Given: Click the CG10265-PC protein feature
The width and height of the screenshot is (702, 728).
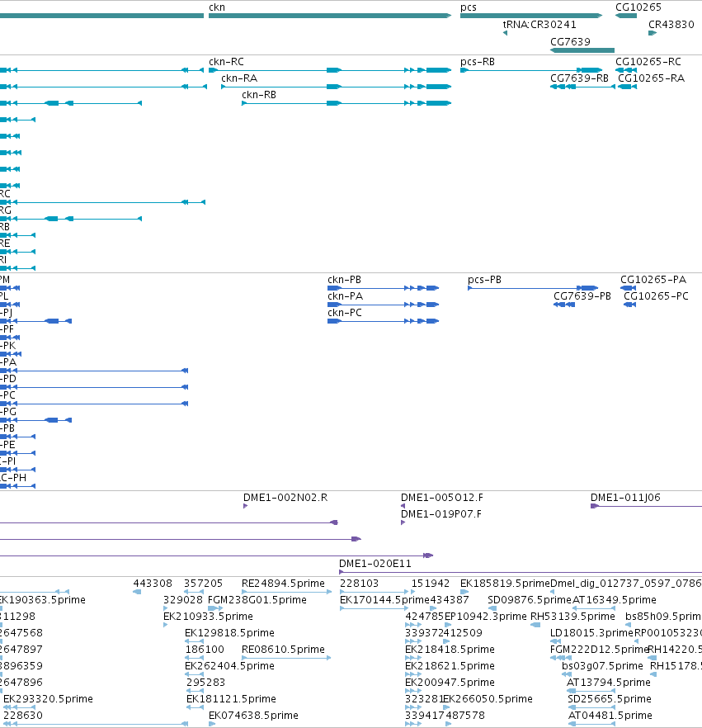Looking at the screenshot, I should pyautogui.click(x=629, y=305).
